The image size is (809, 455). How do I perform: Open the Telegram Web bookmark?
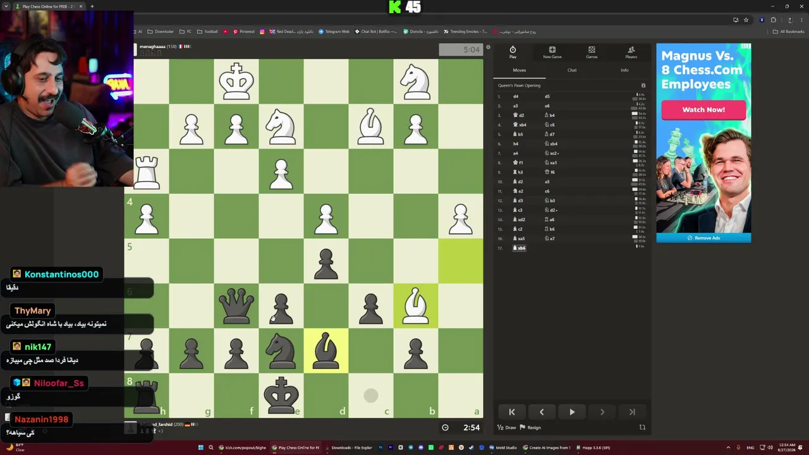pos(334,32)
